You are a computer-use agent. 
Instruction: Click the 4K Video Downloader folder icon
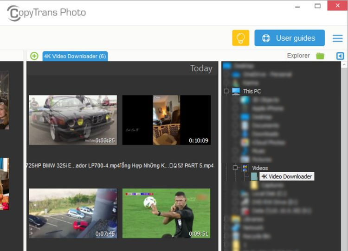(x=254, y=176)
